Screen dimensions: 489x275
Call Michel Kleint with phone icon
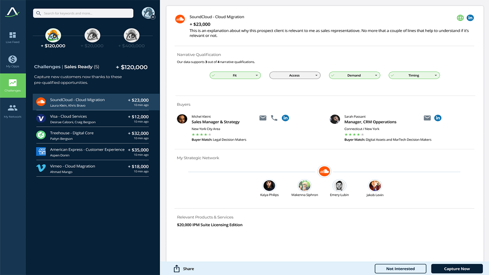(x=274, y=118)
